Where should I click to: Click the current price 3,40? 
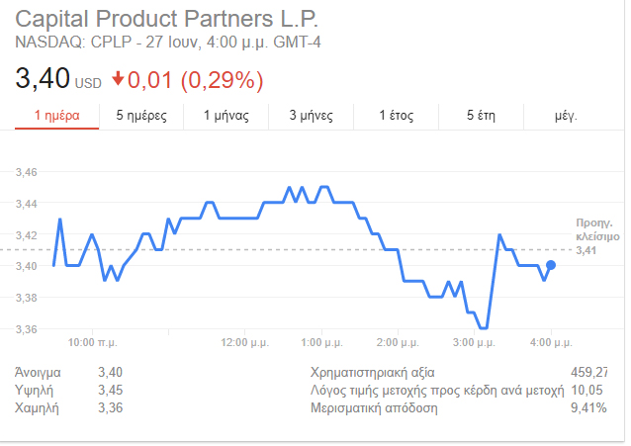[x=42, y=76]
